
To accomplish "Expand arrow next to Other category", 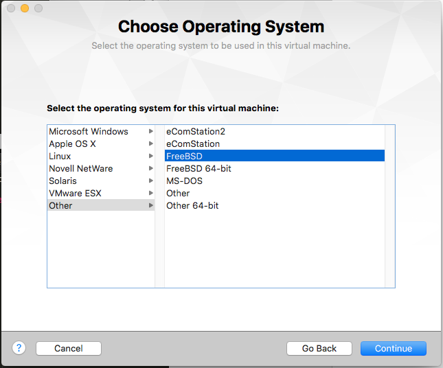I will click(x=151, y=205).
